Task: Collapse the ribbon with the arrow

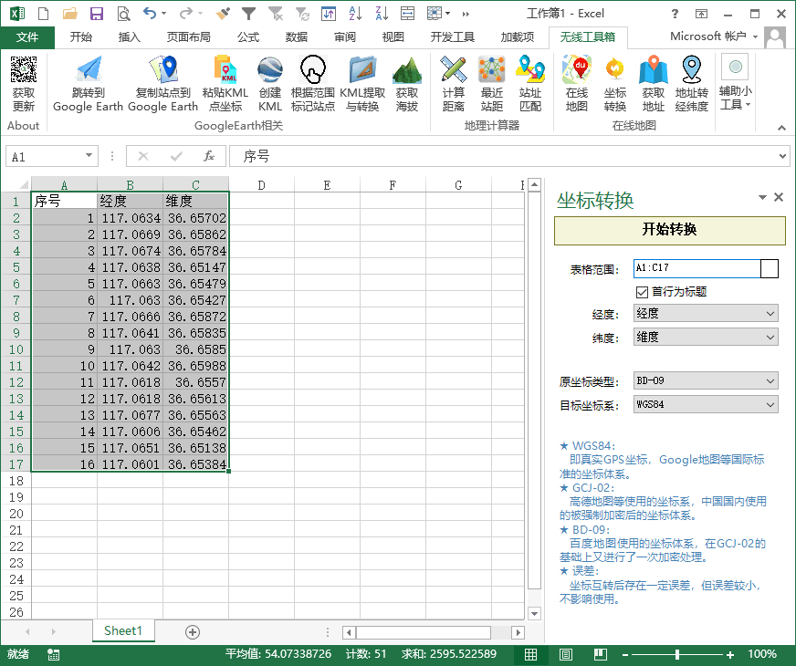Action: click(x=781, y=128)
